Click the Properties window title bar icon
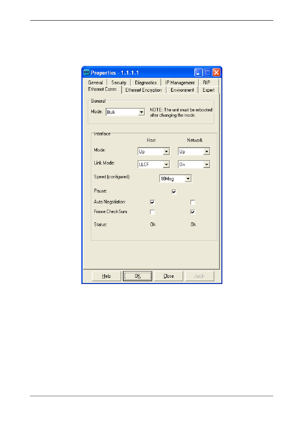The height and width of the screenshot is (423, 295). tap(87, 72)
